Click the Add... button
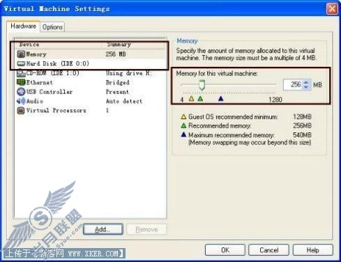This screenshot has height=262, width=341. coord(103,229)
